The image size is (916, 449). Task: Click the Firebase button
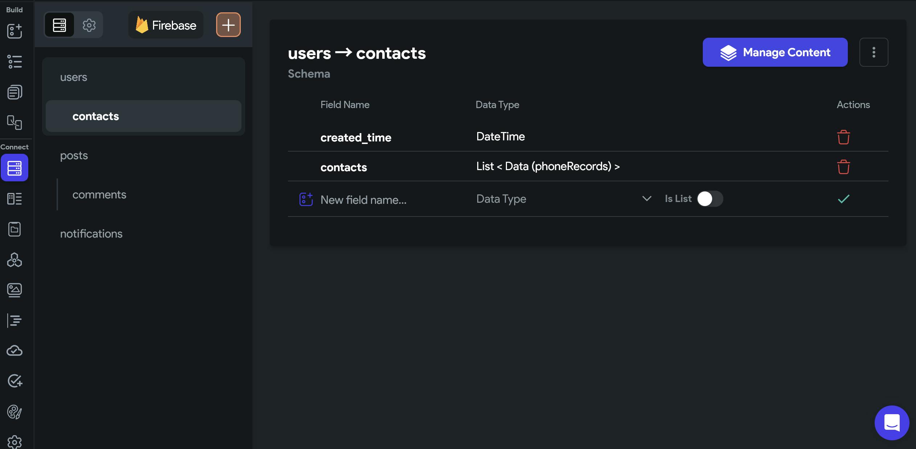(166, 25)
